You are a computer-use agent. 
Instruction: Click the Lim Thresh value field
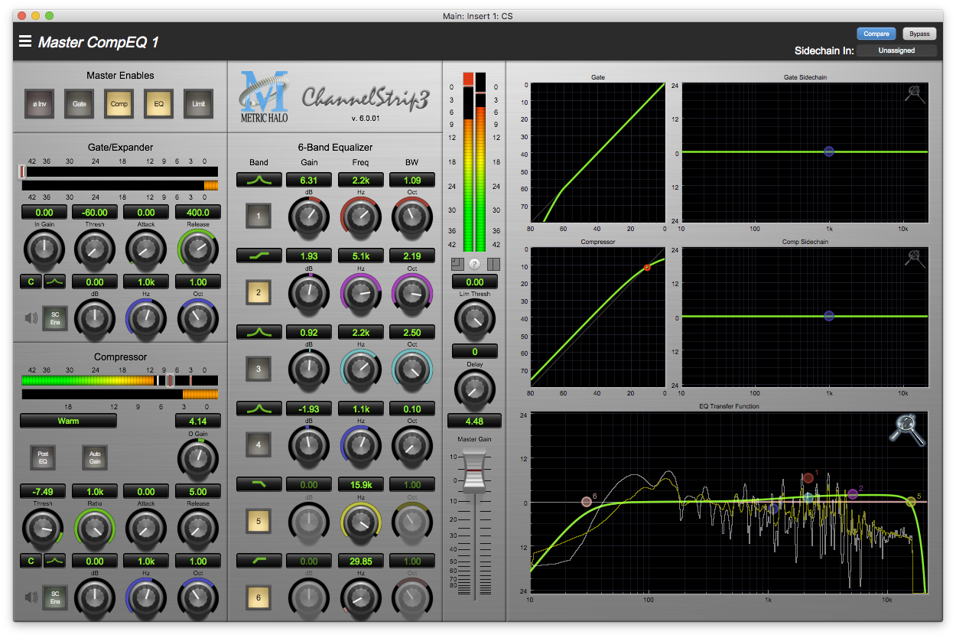(x=474, y=282)
